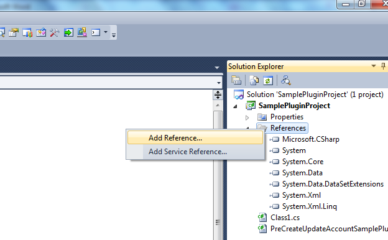
Task: Select the SamplePluginProject project name
Action: (x=294, y=106)
